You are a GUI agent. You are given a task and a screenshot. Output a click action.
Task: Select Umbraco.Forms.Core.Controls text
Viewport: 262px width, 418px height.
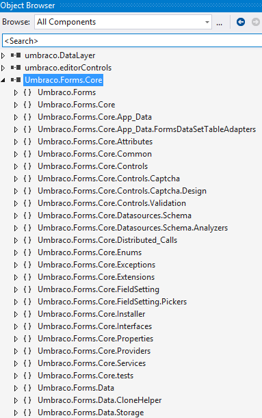coord(93,166)
